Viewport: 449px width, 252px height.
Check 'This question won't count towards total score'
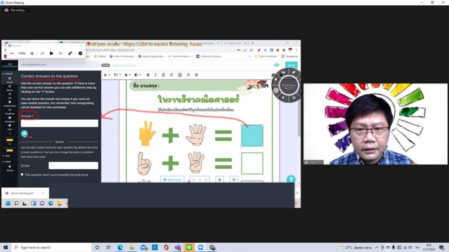click(22, 174)
